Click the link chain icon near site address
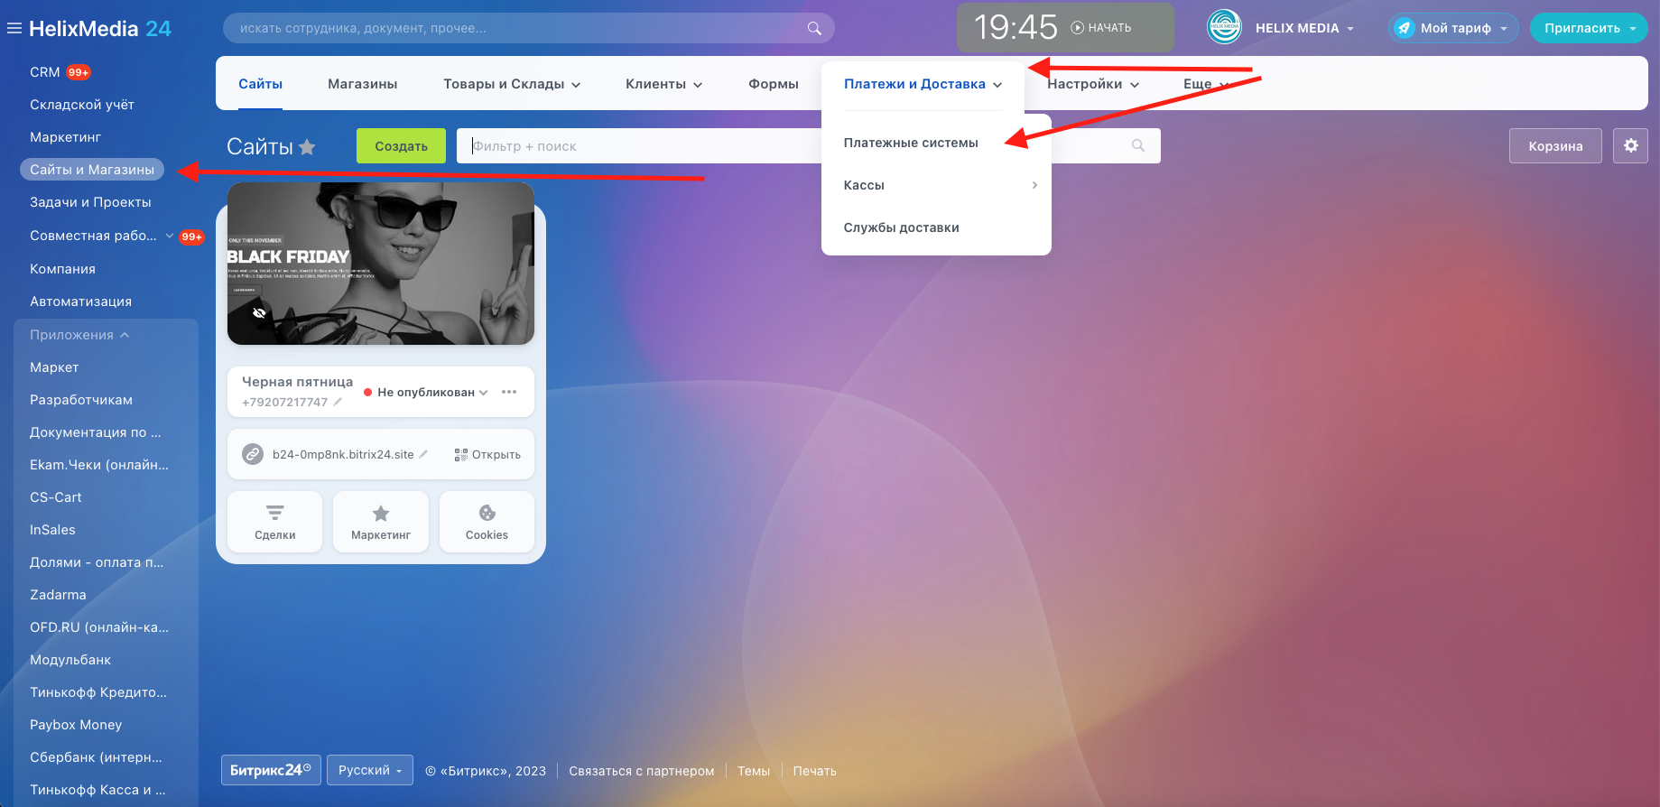 click(253, 454)
